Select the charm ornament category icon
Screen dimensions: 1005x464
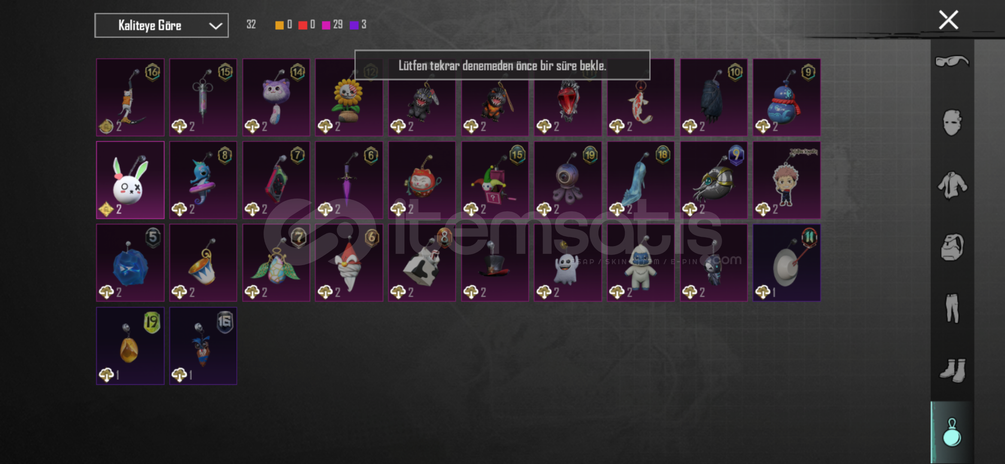952,433
